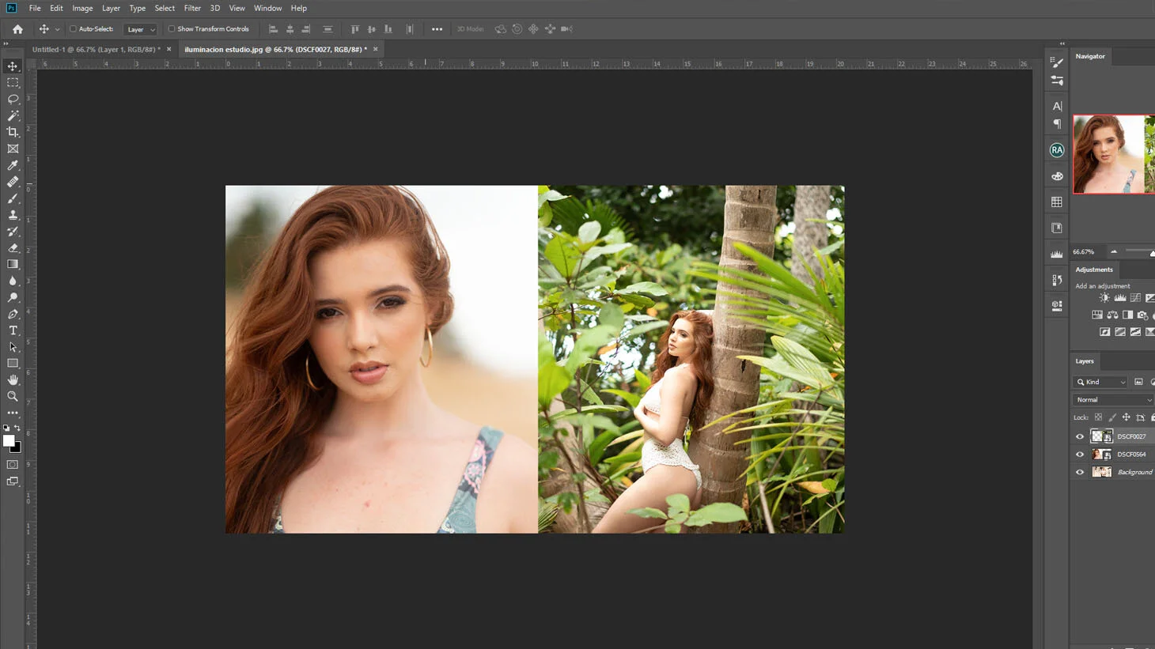
Task: Select the Hand tool
Action: (x=13, y=379)
